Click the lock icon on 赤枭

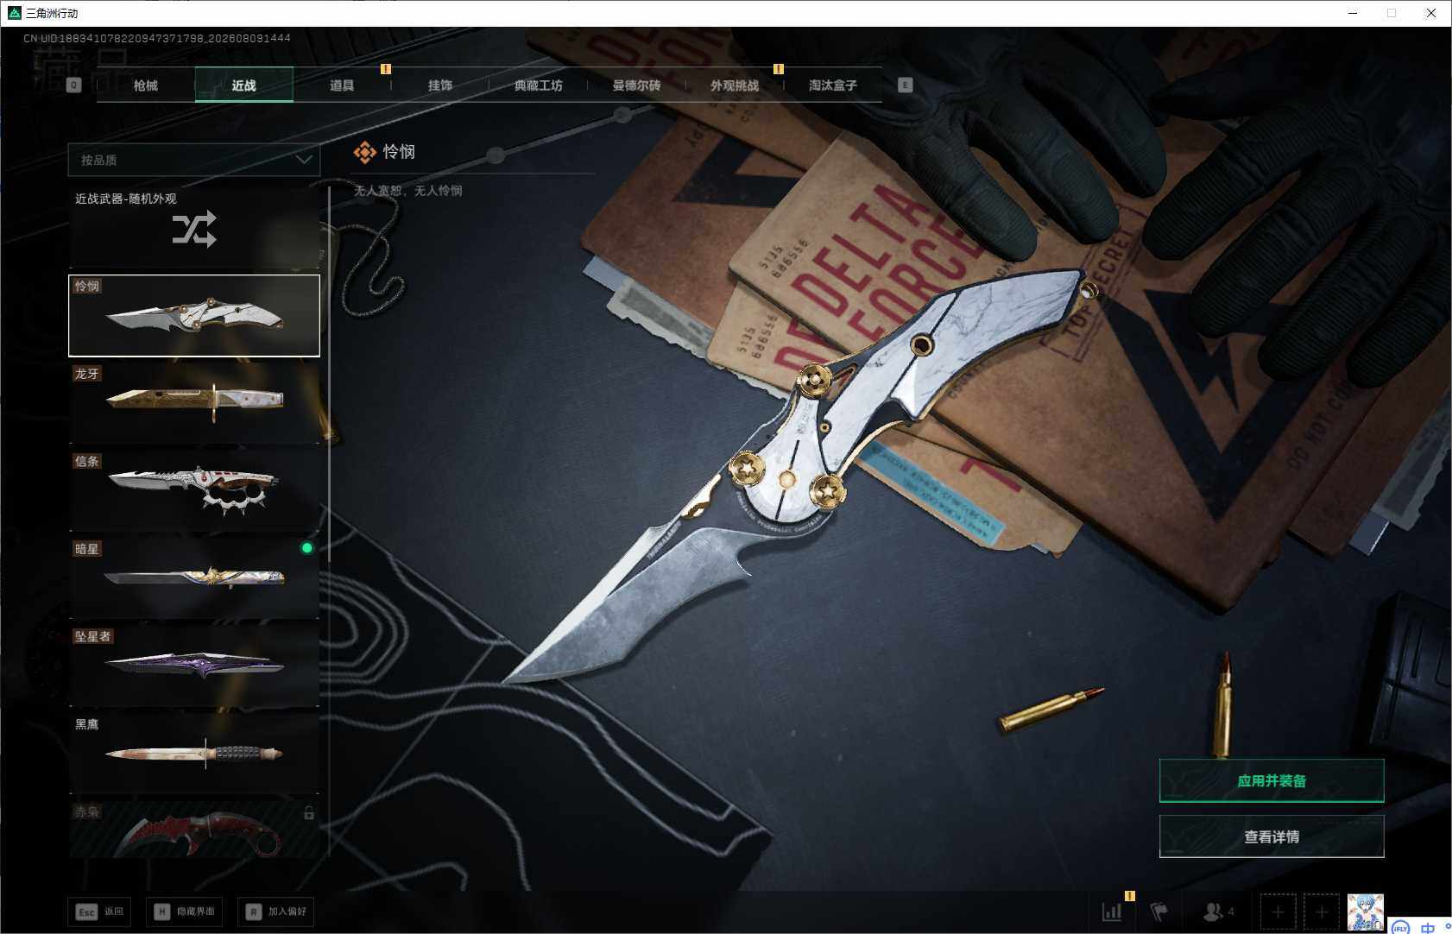coord(309,812)
